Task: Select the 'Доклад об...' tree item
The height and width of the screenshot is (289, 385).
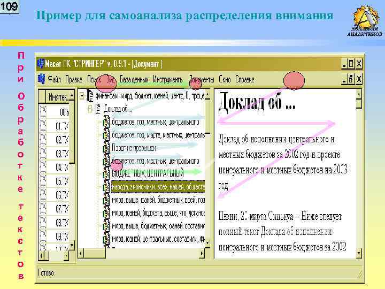Action: click(x=118, y=109)
